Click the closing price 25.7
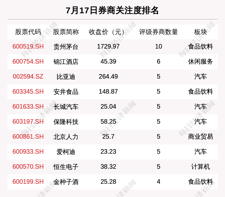Screen dimensions: 225x197 coord(108,136)
